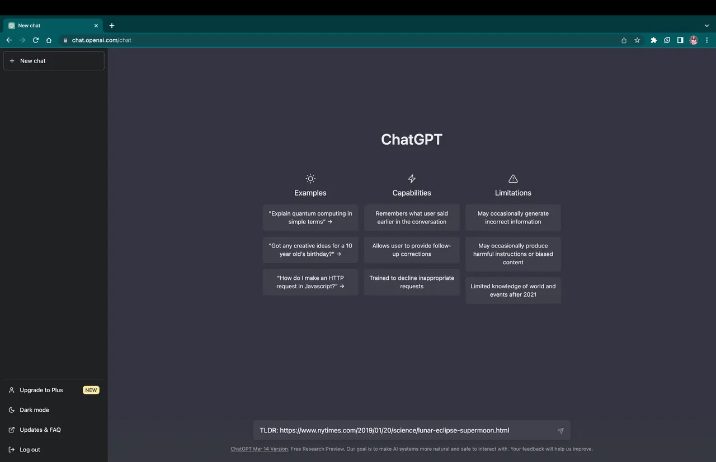Screen dimensions: 716x462
Task: Click the sun icon above Examples
Action: click(x=310, y=179)
